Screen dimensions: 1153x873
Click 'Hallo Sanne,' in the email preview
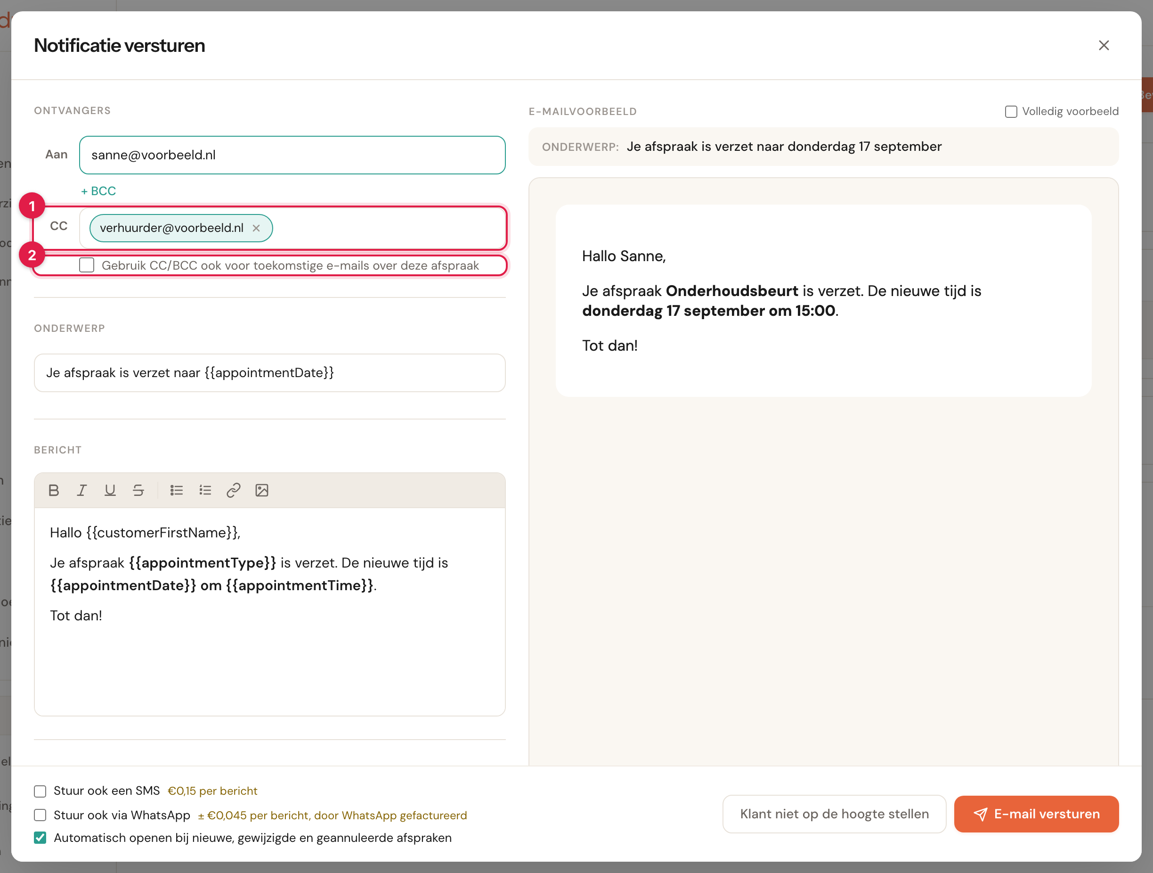tap(624, 256)
